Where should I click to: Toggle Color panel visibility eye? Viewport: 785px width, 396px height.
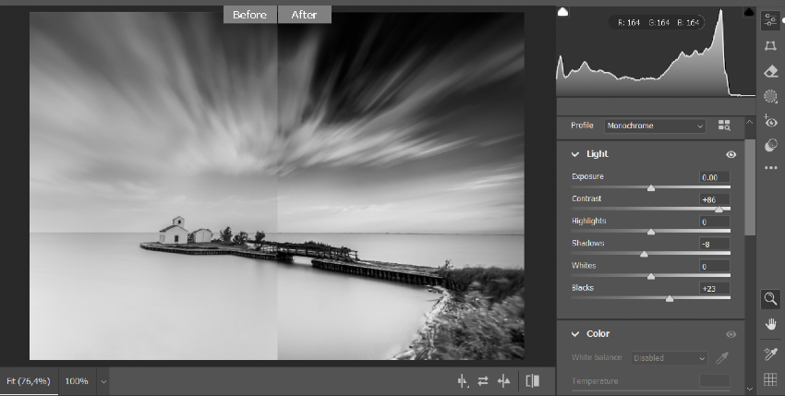click(x=731, y=334)
